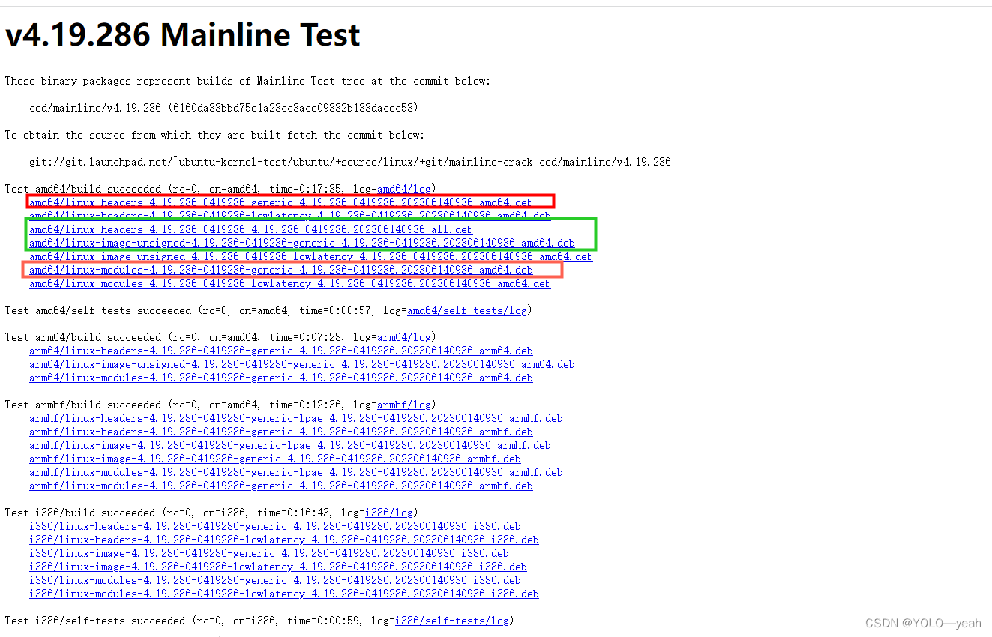Download i386 linux-headers lowlatency i386.deb
This screenshot has width=992, height=637.
[284, 540]
